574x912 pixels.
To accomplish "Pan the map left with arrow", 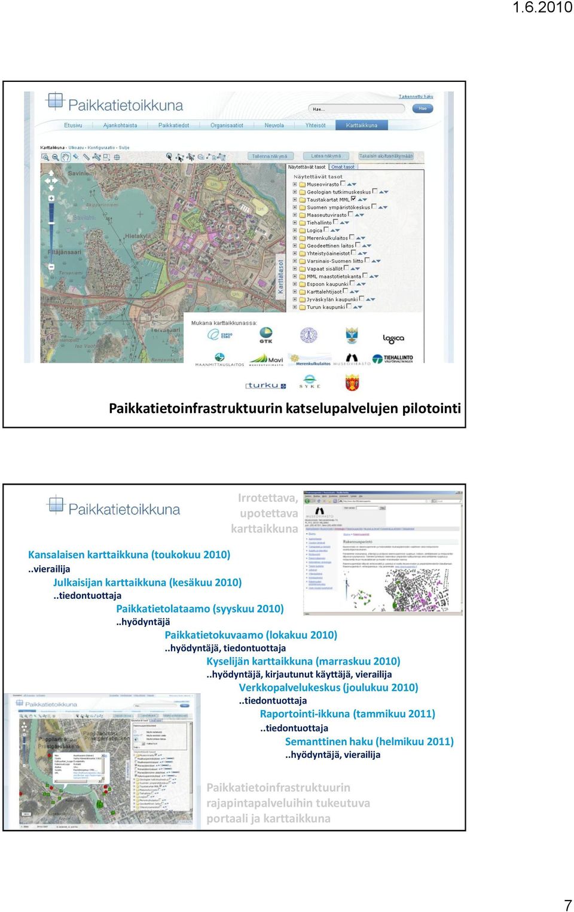I will 47,181.
